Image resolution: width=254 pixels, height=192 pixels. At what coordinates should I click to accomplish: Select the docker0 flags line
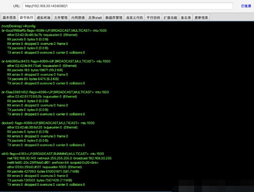click(48, 123)
